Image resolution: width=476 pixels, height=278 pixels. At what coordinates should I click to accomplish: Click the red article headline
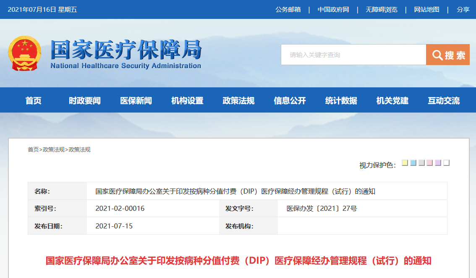click(238, 261)
